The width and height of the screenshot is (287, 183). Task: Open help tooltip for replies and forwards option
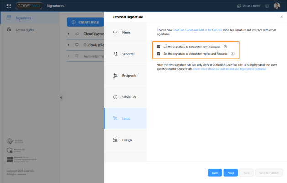tap(232, 53)
